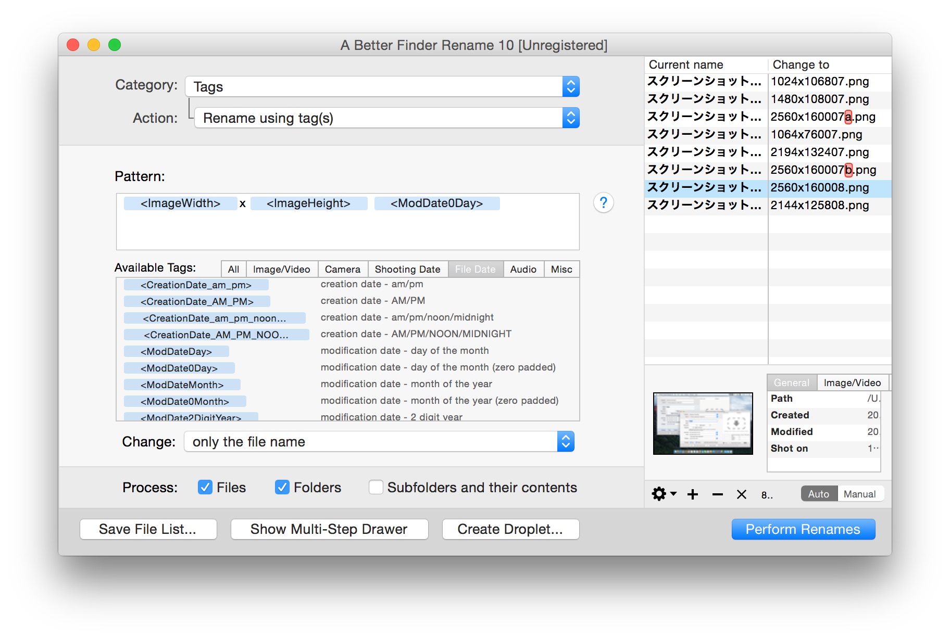The image size is (950, 639).
Task: Select file row 2560x160007b.png
Action: 768,170
